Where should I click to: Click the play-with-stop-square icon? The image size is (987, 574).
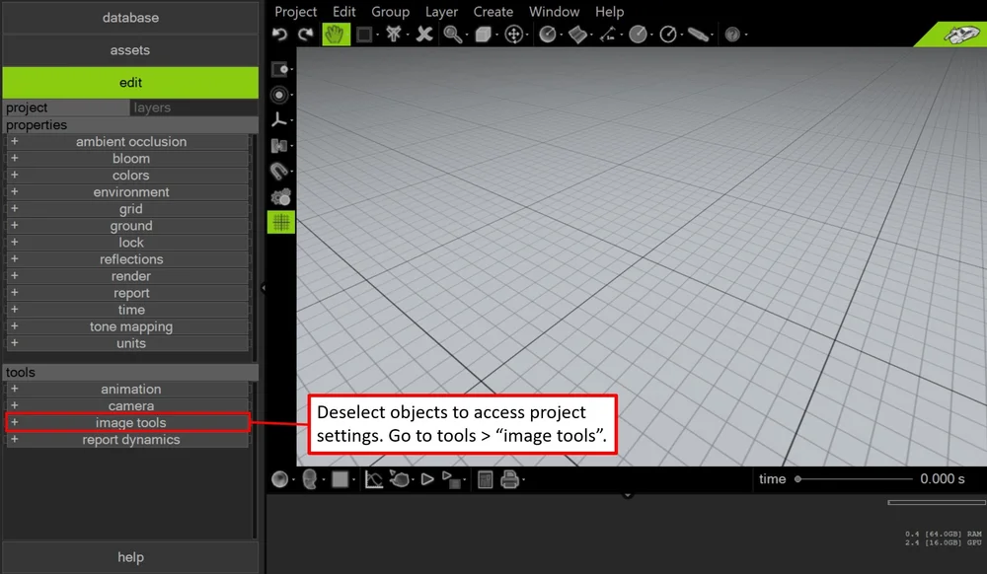451,479
